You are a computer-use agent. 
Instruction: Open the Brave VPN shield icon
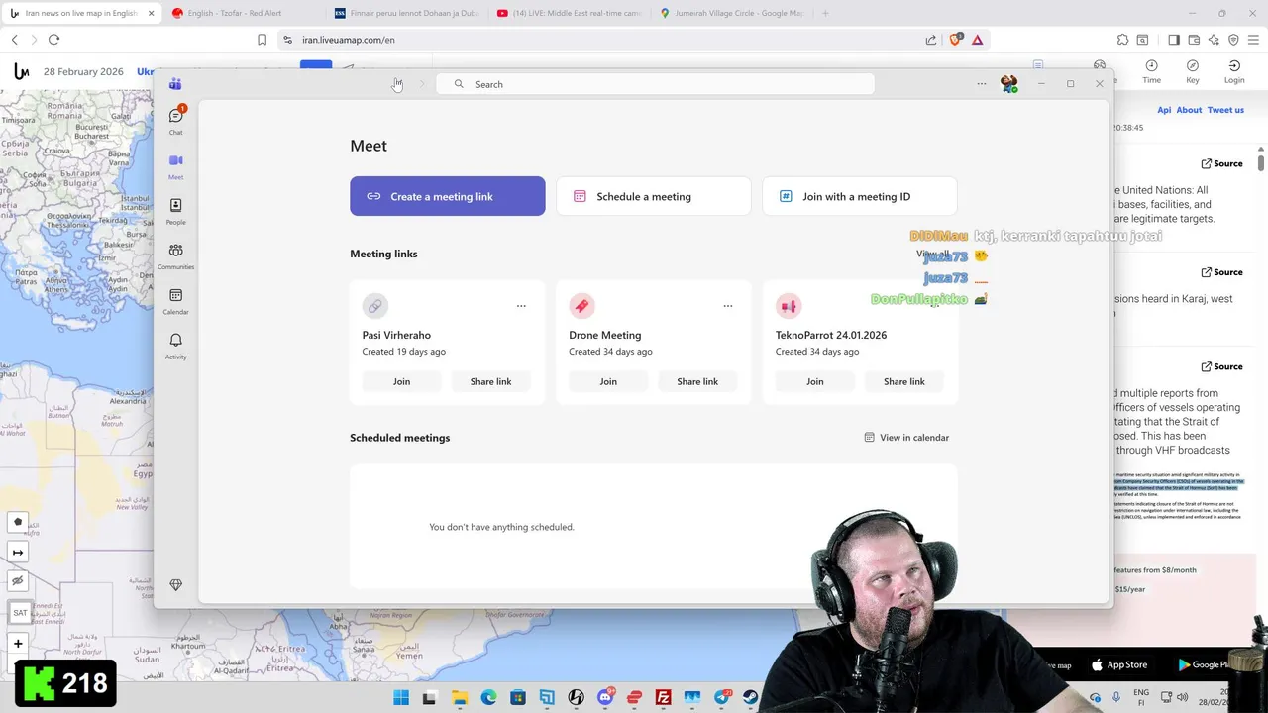pos(1233,40)
